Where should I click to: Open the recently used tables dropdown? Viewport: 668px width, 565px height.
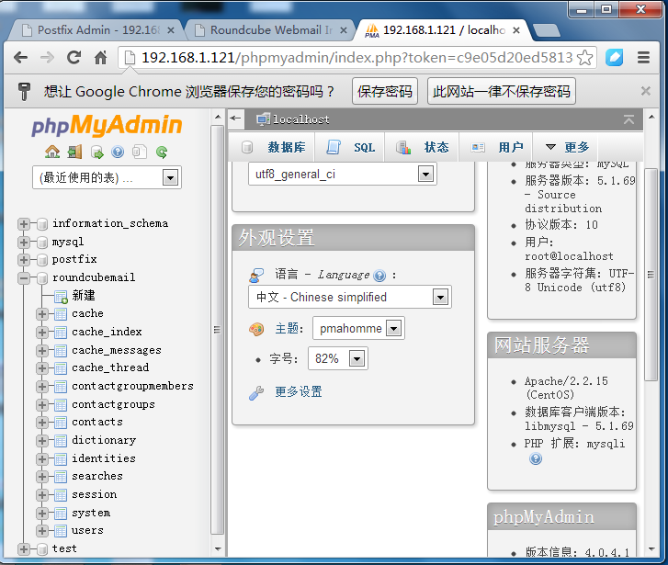pos(107,177)
